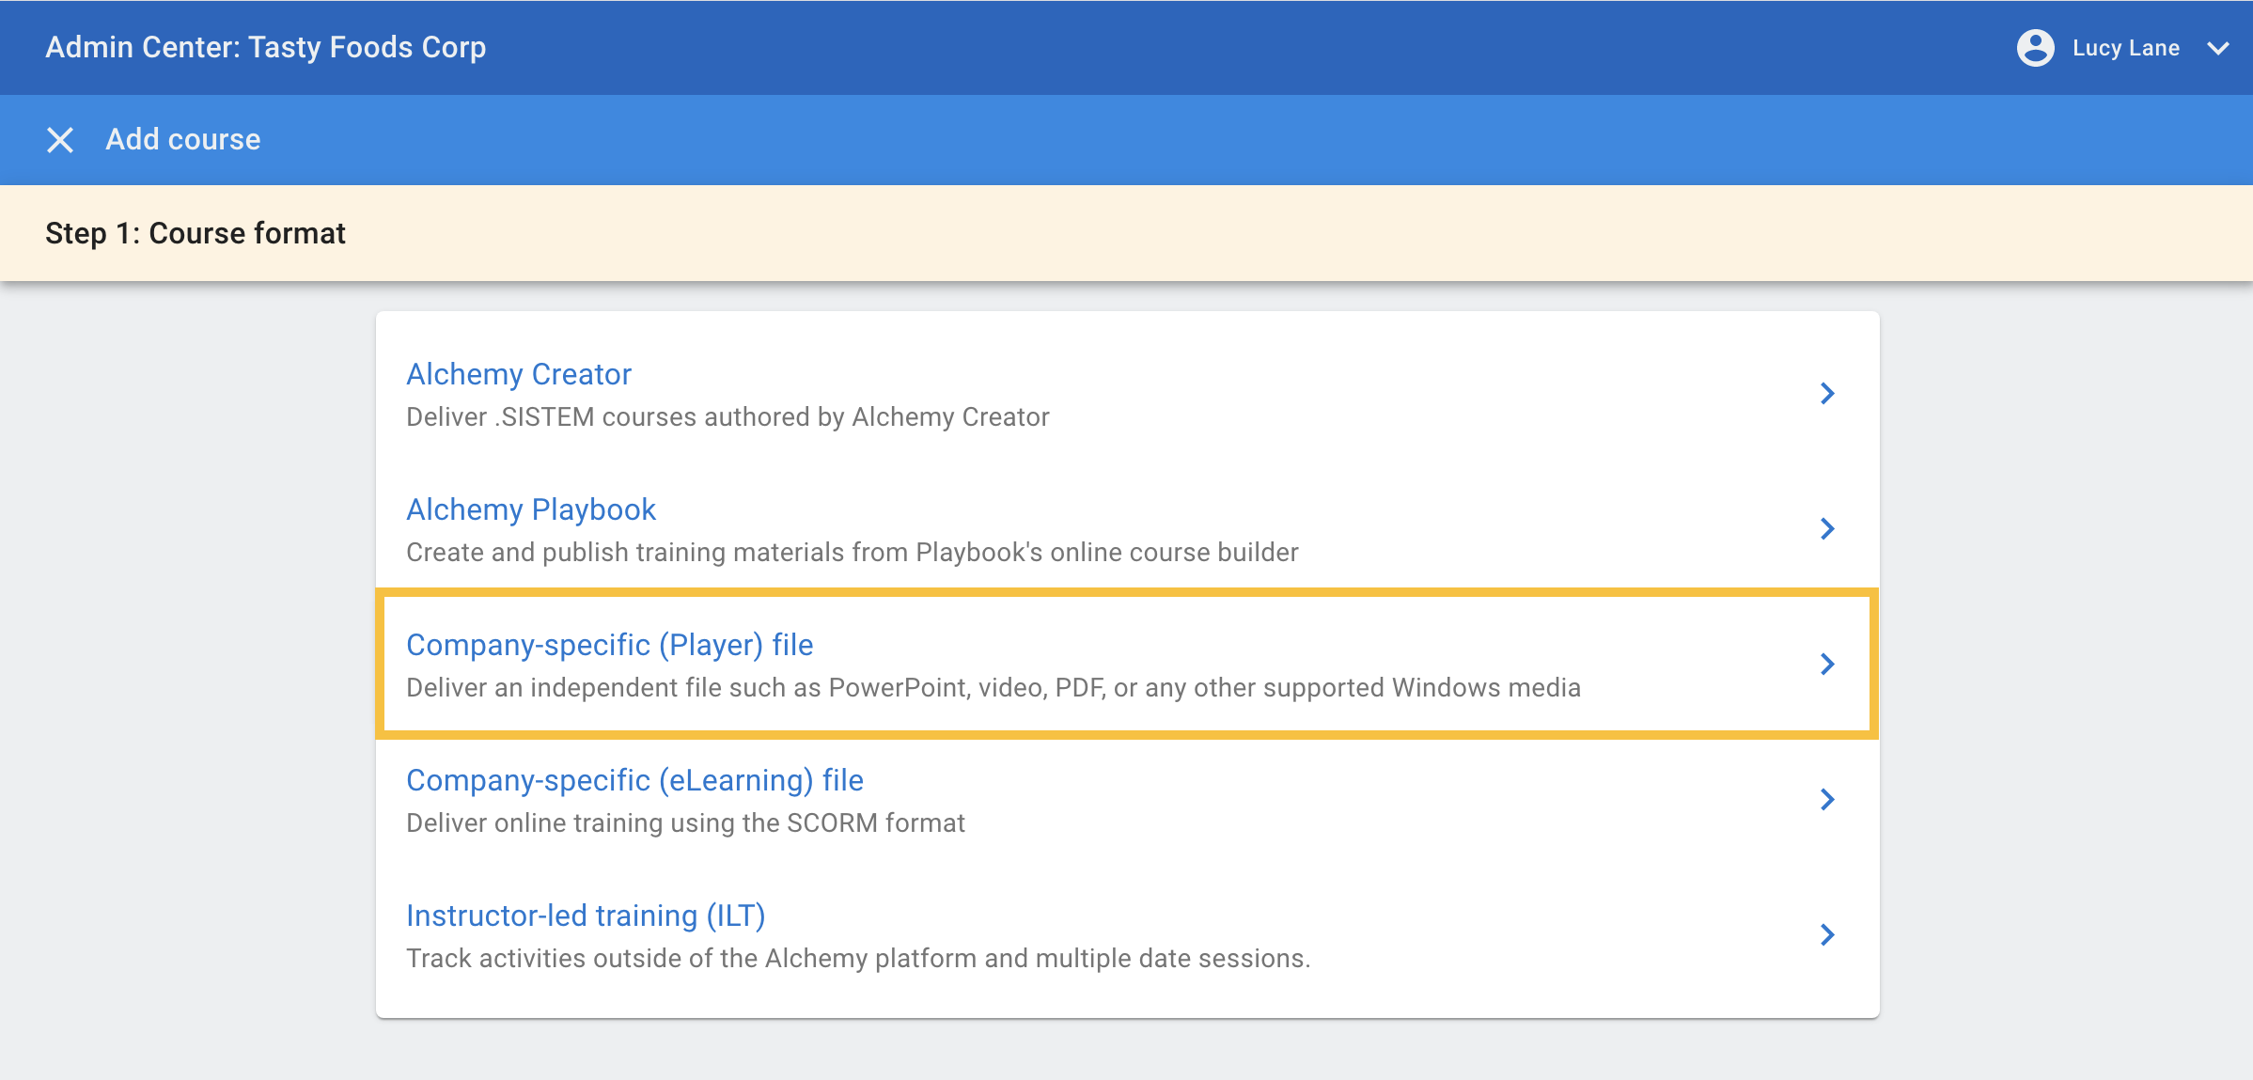Viewport: 2253px width, 1080px height.
Task: Click the 'Step 1: Course format' heading
Action: pos(196,233)
